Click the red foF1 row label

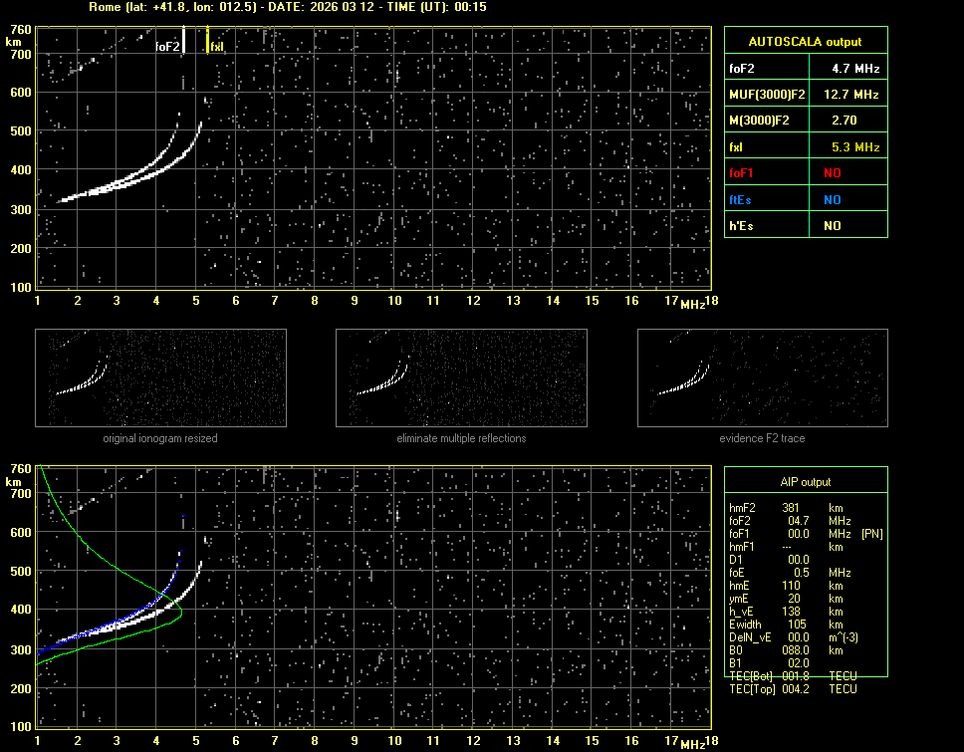743,173
